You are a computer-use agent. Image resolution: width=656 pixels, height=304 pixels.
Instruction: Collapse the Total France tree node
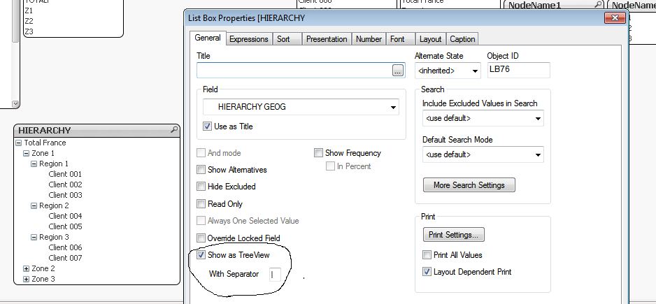[x=19, y=143]
